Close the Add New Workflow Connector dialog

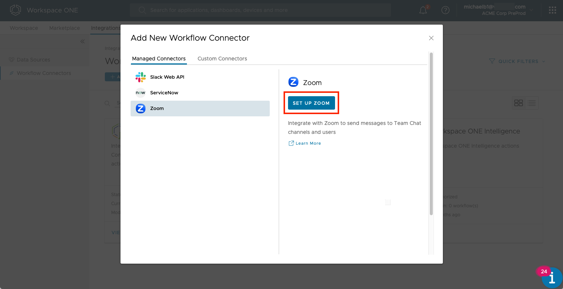431,38
